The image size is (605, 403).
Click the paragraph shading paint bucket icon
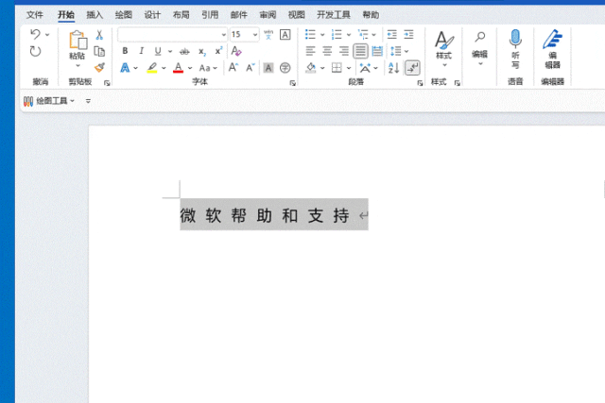(311, 68)
